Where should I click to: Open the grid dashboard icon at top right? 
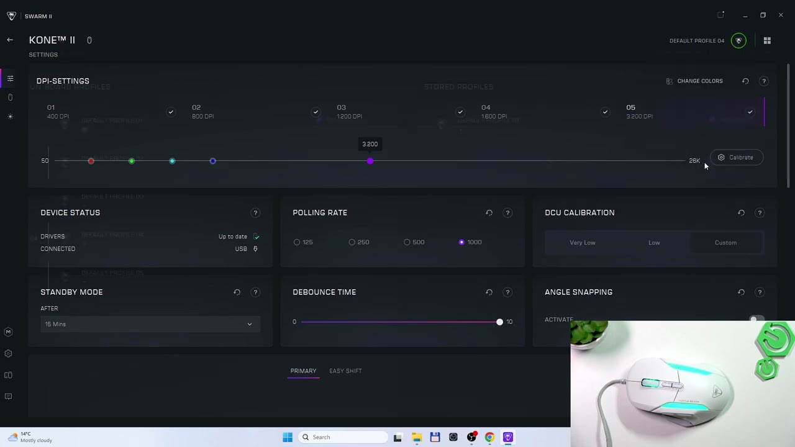click(767, 40)
